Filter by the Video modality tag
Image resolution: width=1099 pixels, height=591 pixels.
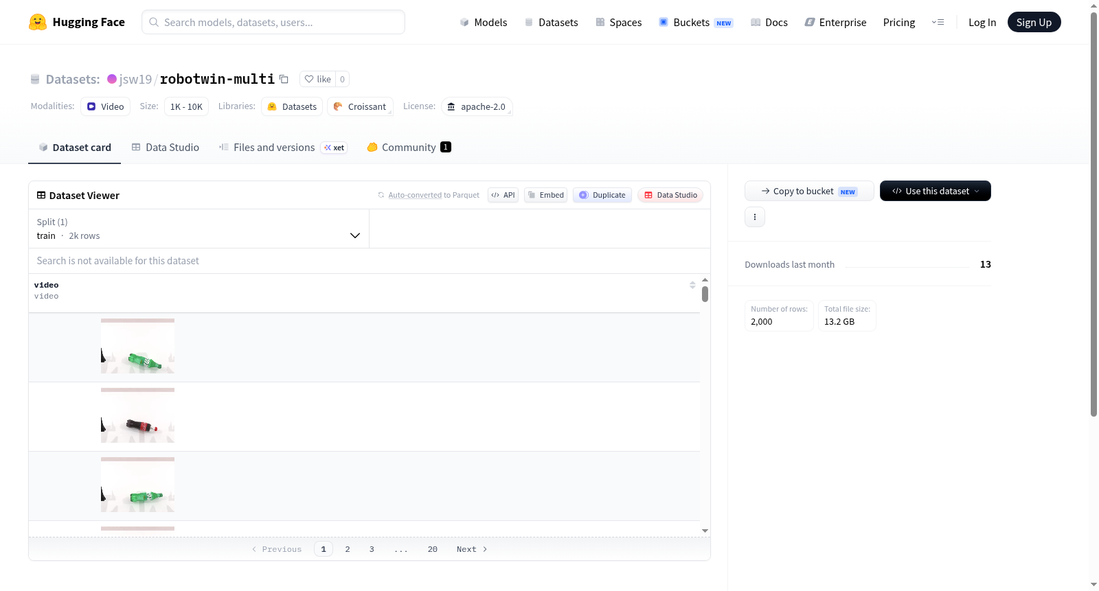(105, 106)
